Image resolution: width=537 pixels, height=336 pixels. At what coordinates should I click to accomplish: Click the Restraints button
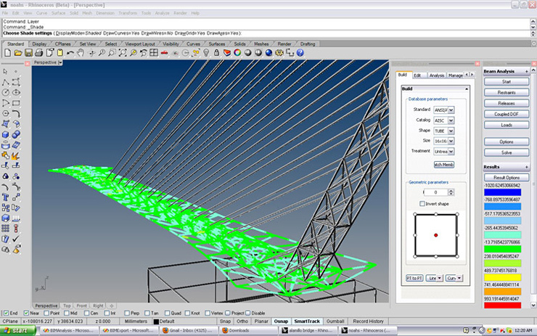(507, 93)
